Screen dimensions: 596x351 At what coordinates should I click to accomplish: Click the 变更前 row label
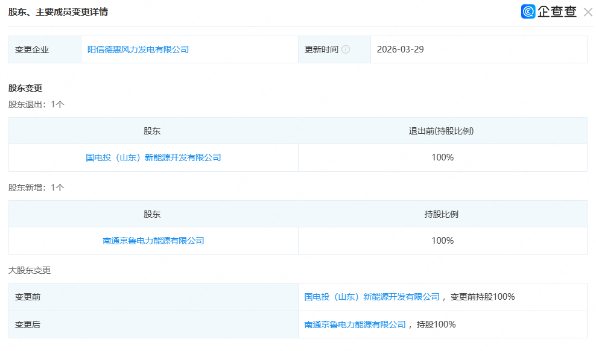click(28, 297)
